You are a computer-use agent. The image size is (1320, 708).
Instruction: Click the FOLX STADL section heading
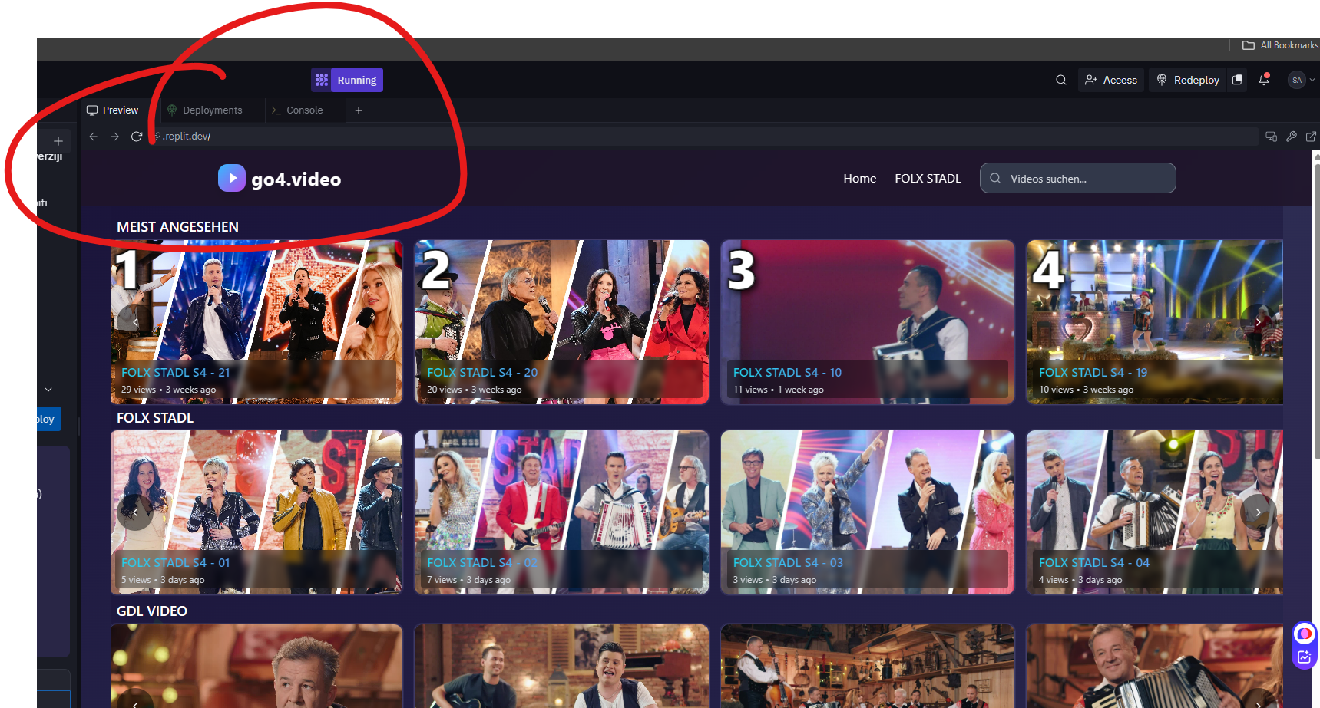tap(155, 418)
